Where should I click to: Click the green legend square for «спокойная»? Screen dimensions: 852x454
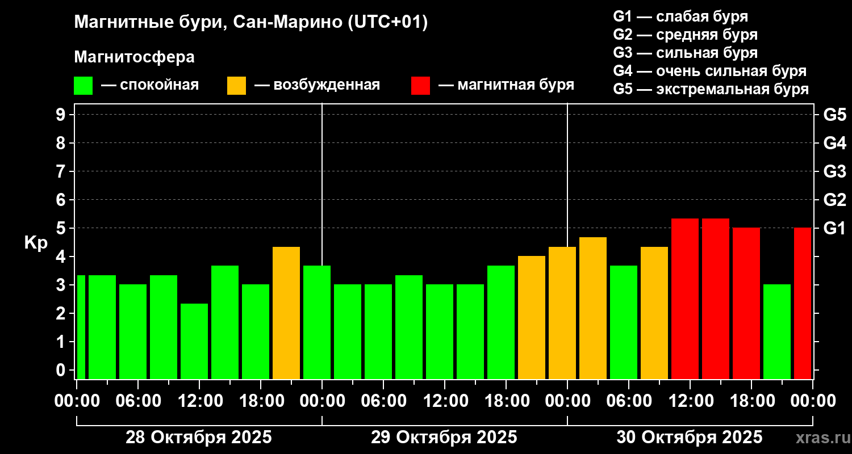pyautogui.click(x=83, y=85)
